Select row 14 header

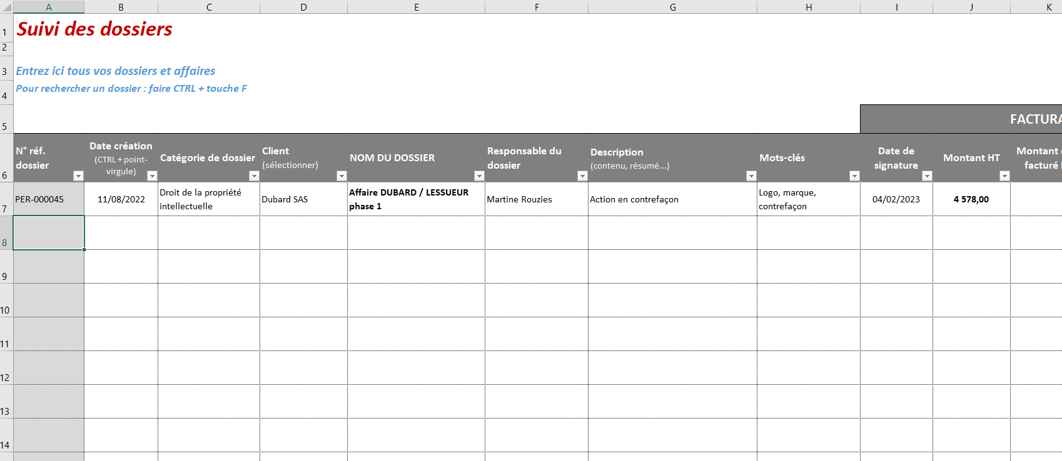pyautogui.click(x=6, y=435)
